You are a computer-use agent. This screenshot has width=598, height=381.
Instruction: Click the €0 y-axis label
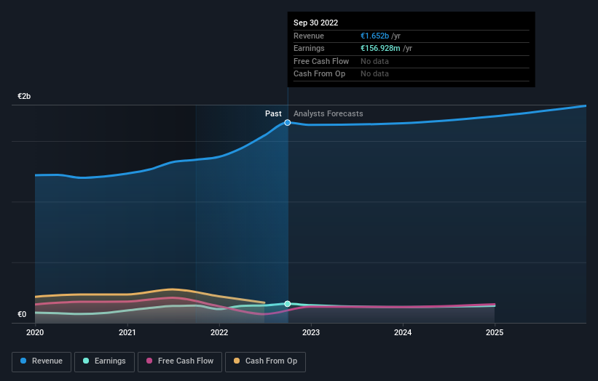coord(22,314)
